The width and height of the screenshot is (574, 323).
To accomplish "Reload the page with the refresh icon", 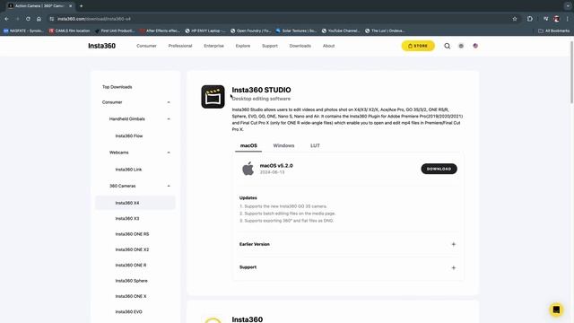I will tap(28, 19).
